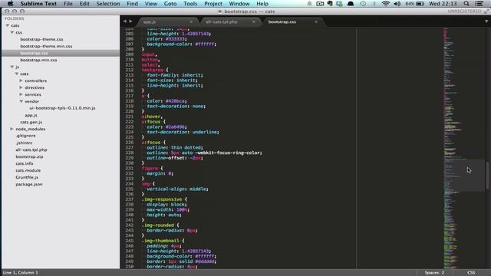Image resolution: width=491 pixels, height=276 pixels.
Task: Open the Sublime Text app menu
Action: click(x=38, y=4)
